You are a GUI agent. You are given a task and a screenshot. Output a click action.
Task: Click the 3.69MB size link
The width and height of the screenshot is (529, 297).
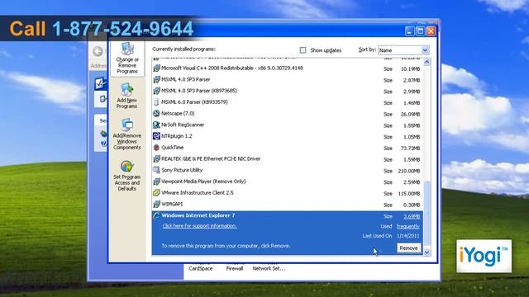tap(412, 216)
